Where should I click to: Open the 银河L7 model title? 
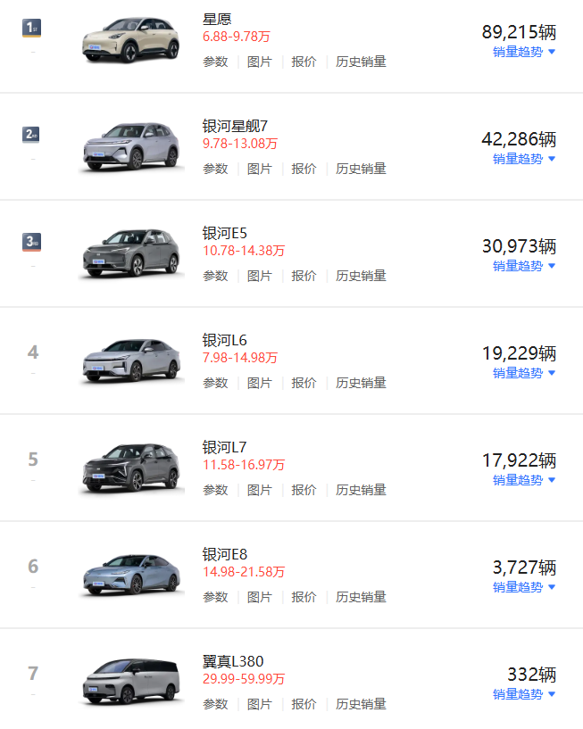[224, 447]
